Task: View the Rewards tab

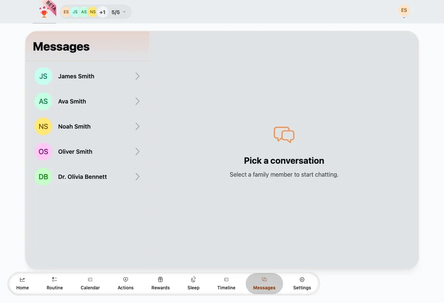Action: (x=161, y=283)
